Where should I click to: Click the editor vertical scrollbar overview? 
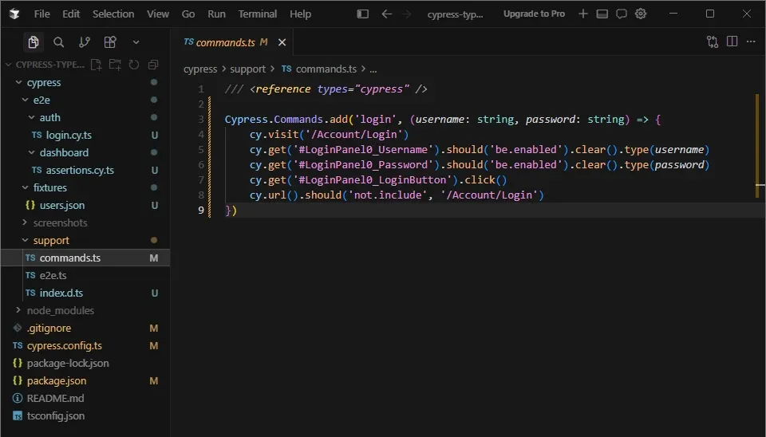tap(759, 147)
